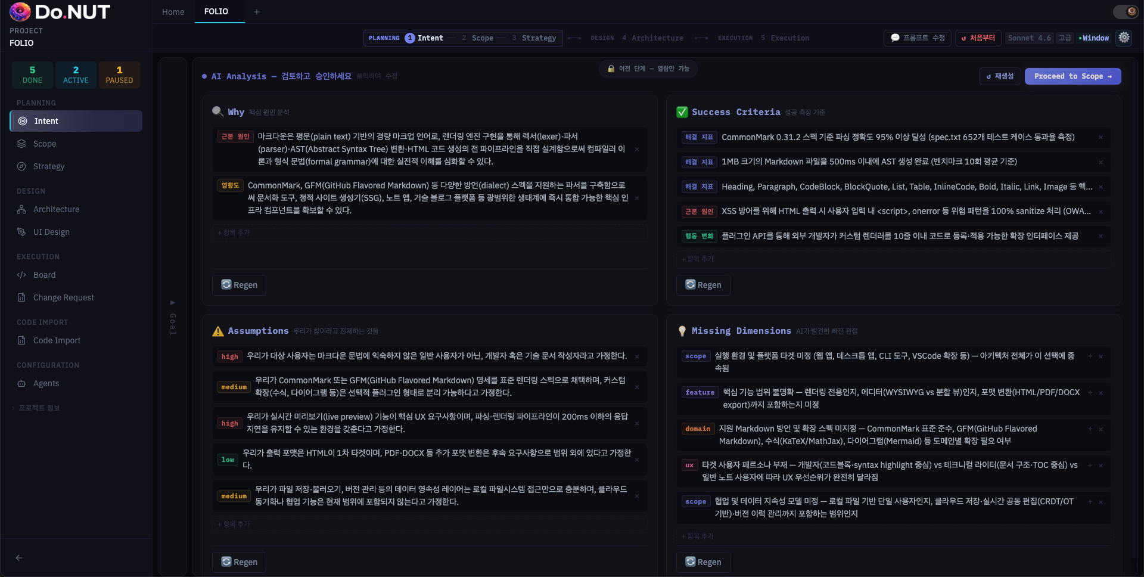1144x577 pixels.
Task: Delete the XSS sanitize success criterion
Action: pyautogui.click(x=1101, y=212)
